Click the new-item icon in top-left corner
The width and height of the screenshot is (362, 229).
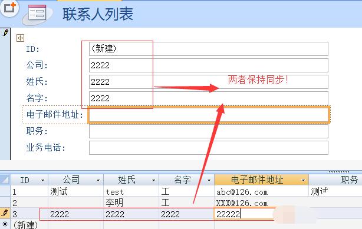tap(9, 8)
